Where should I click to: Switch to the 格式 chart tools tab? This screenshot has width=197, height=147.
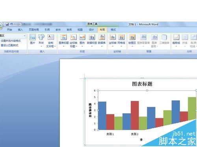pos(113,30)
